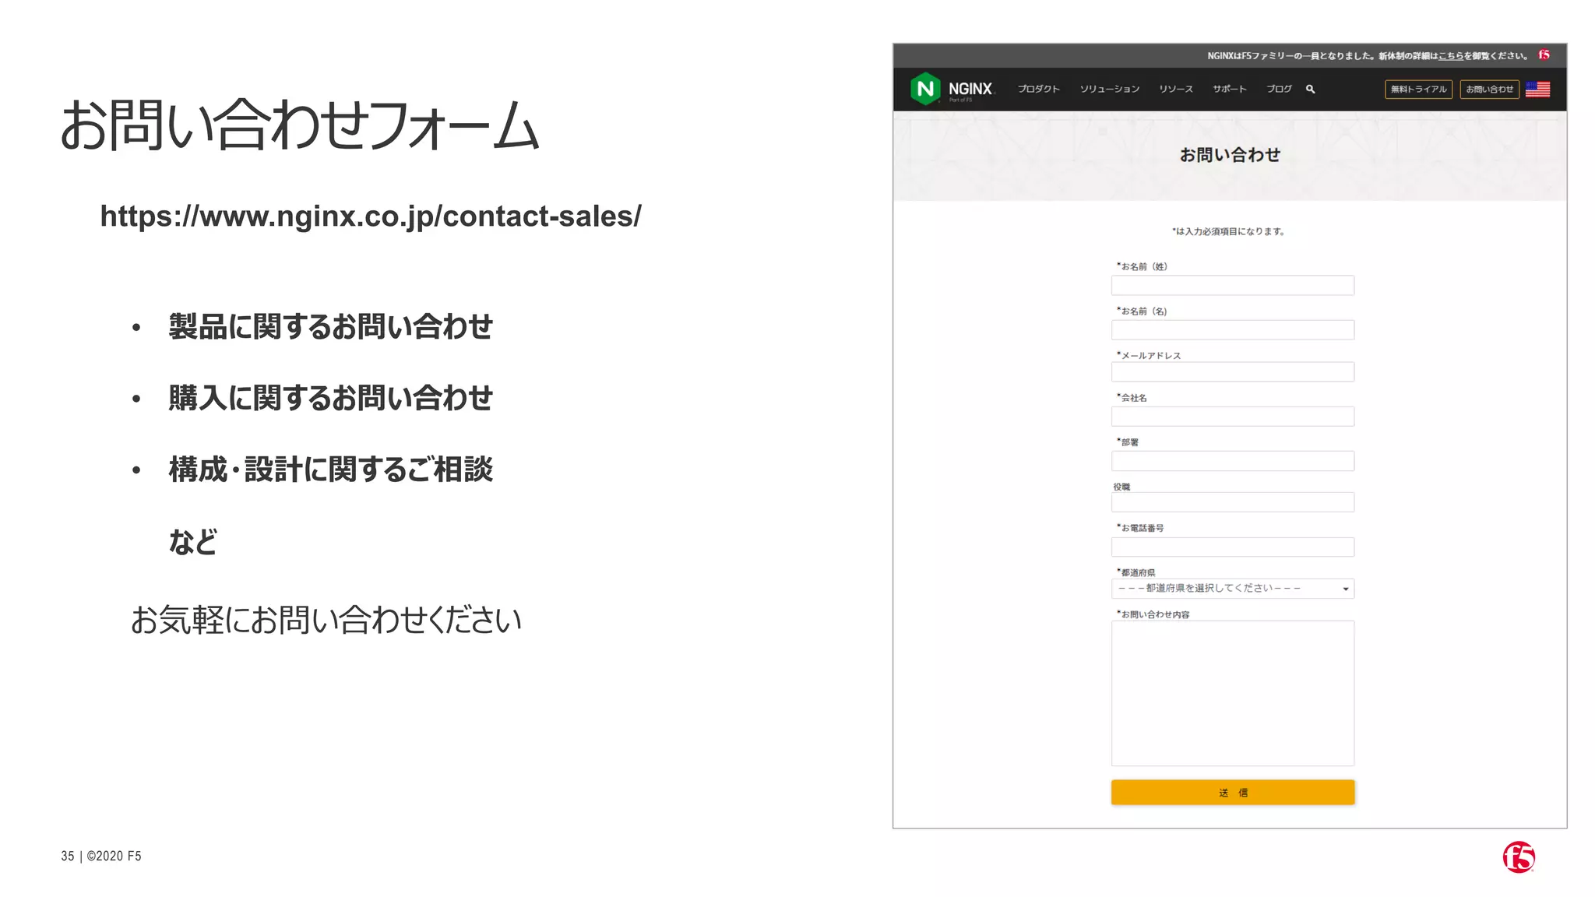The height and width of the screenshot is (897, 1595).
Task: Click the orange 送信 submit button
Action: (1232, 793)
